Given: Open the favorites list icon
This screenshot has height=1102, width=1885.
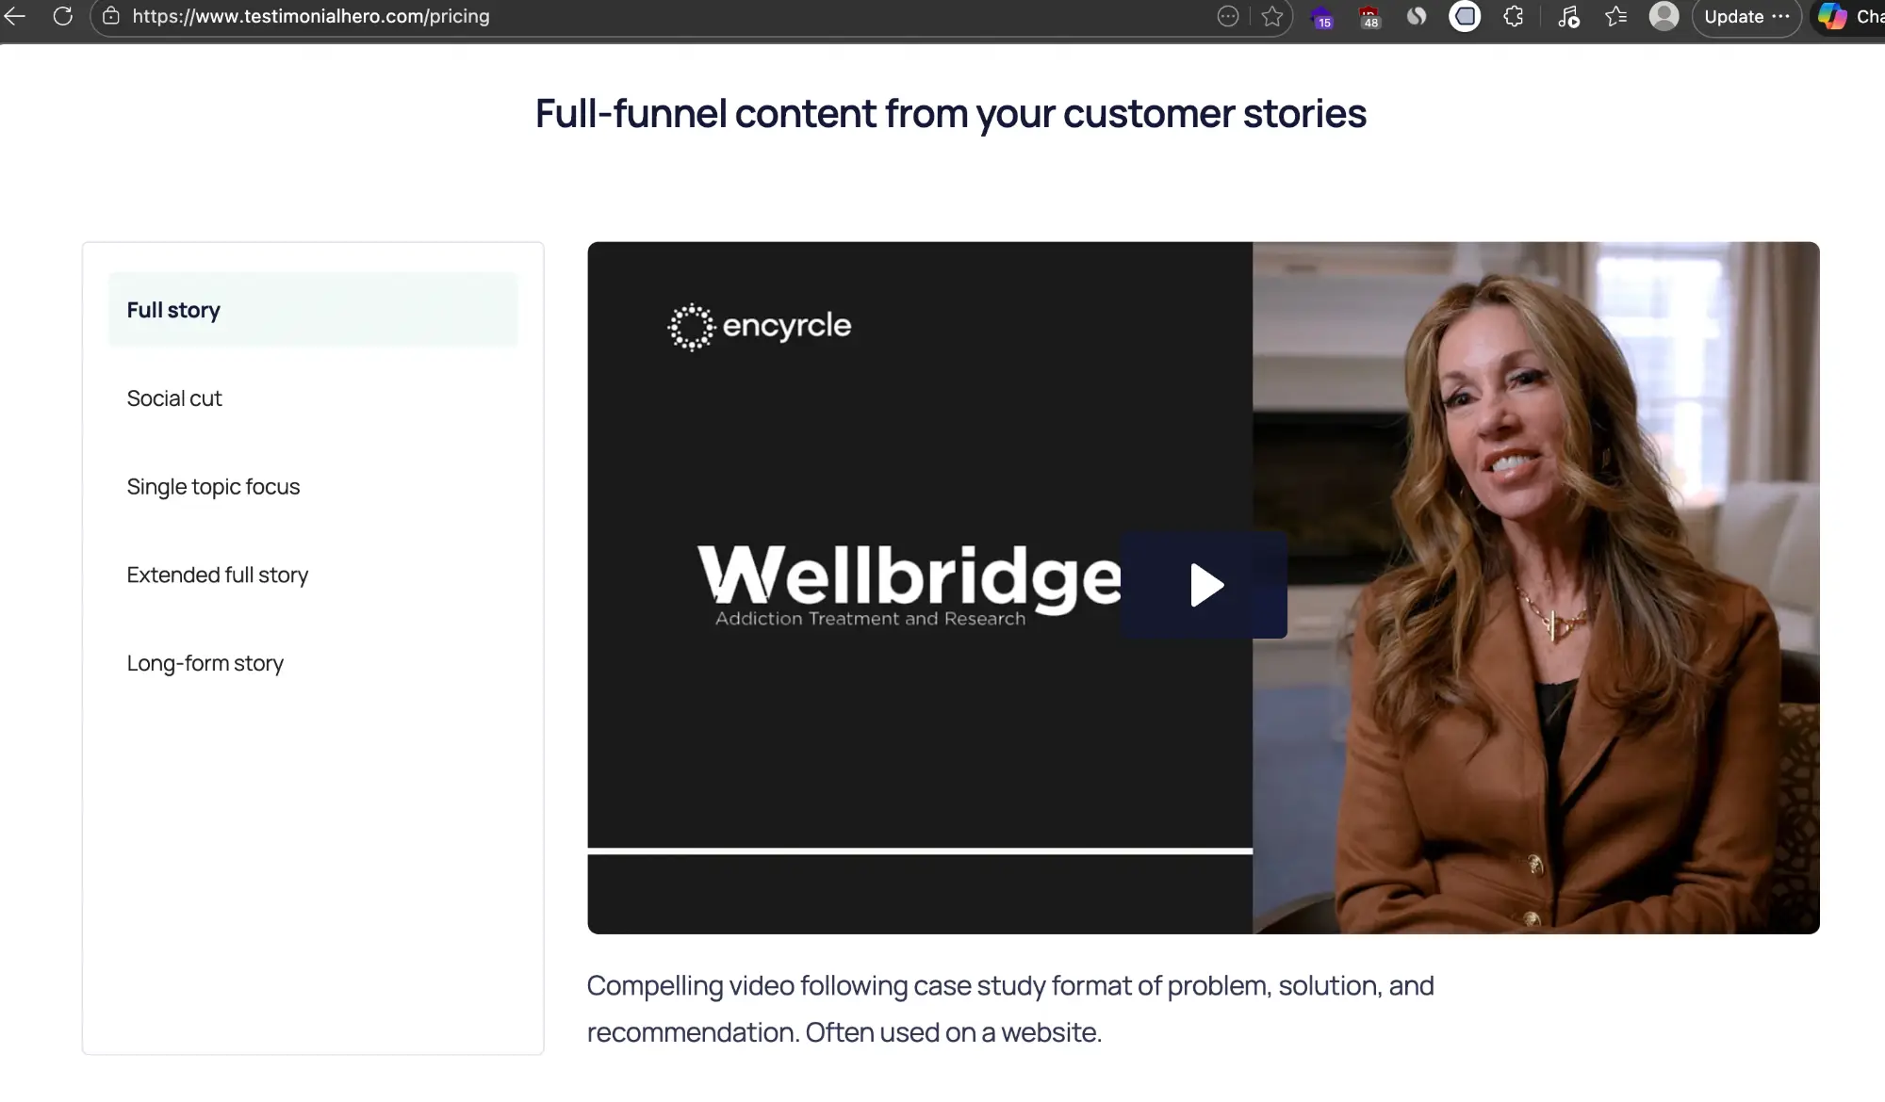Looking at the screenshot, I should click(x=1616, y=16).
